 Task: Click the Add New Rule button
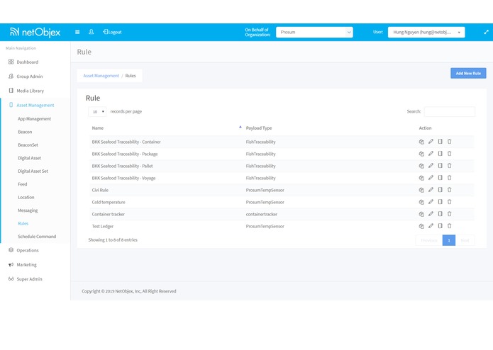click(468, 74)
